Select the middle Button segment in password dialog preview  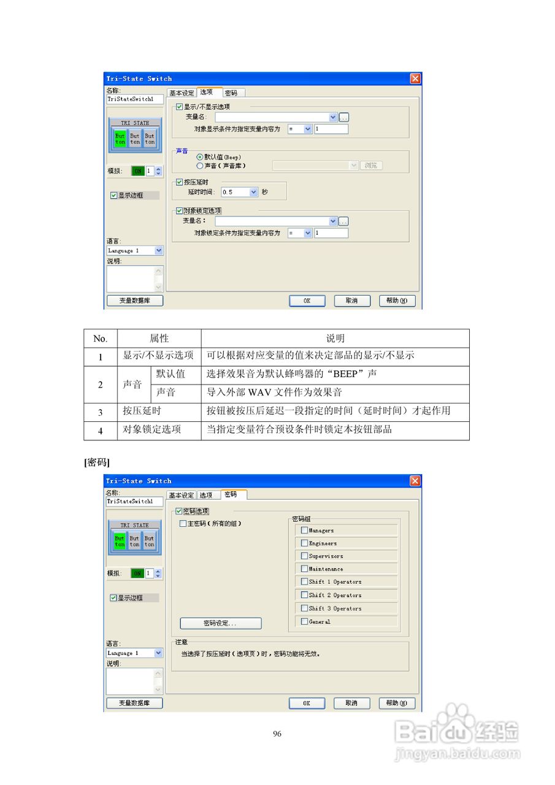134,540
